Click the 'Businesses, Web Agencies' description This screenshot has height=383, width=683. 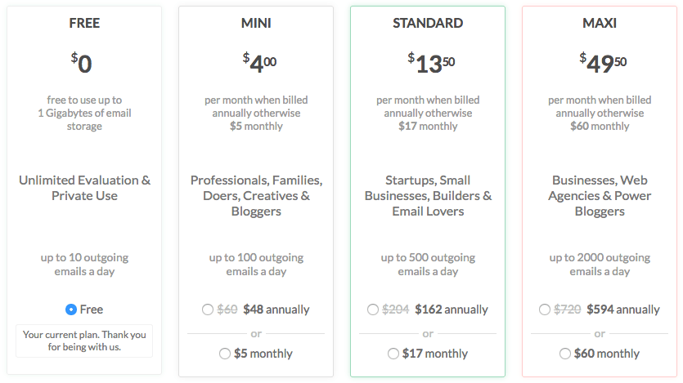(x=600, y=196)
